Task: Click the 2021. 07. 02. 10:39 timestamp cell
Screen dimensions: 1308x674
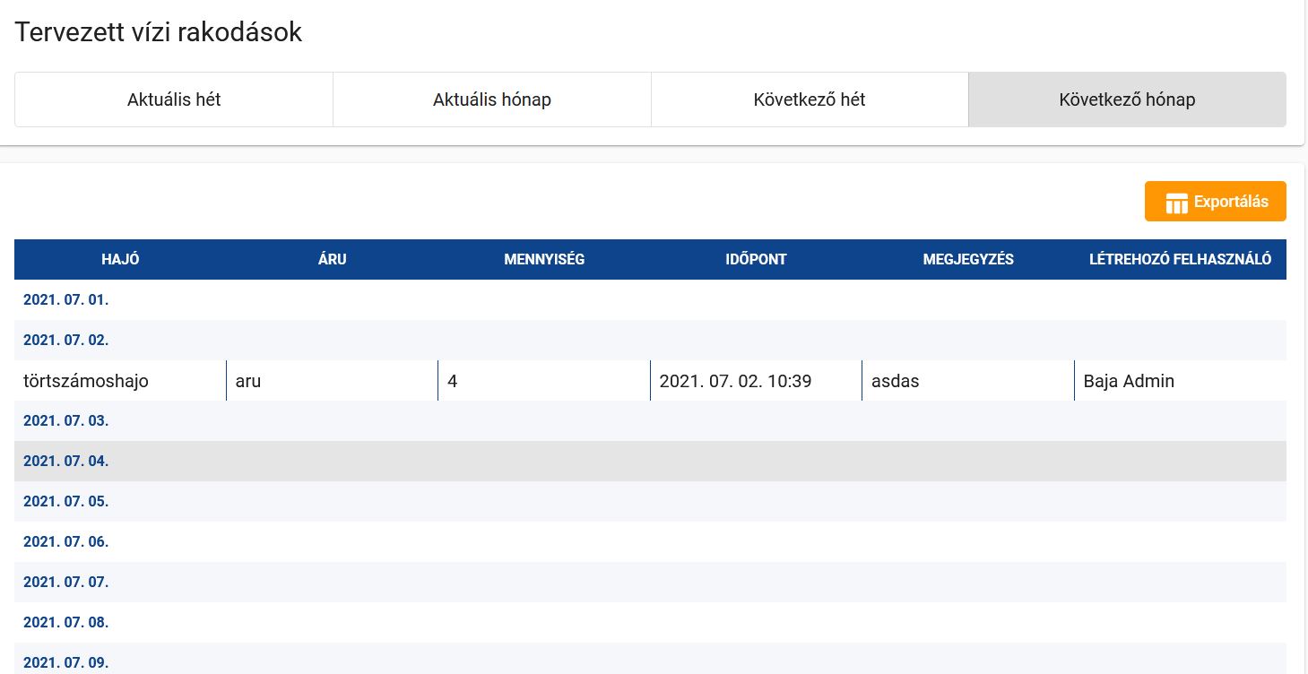Action: pyautogui.click(x=735, y=381)
